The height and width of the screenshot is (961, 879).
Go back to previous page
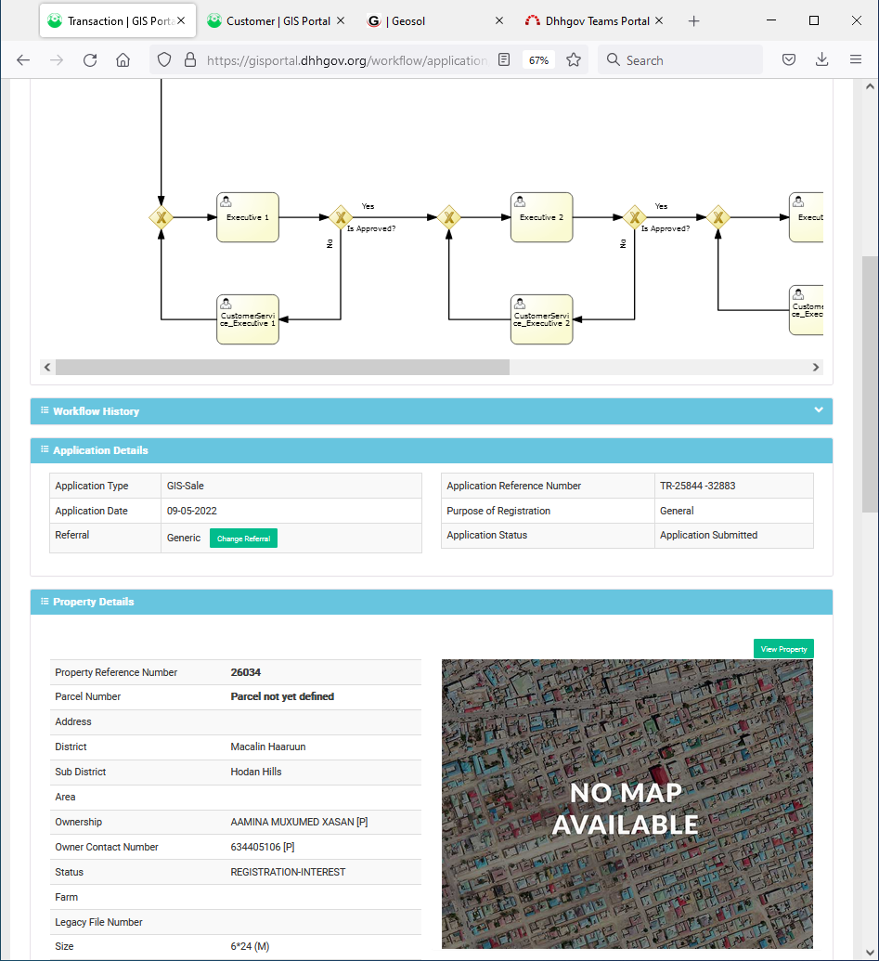point(23,60)
